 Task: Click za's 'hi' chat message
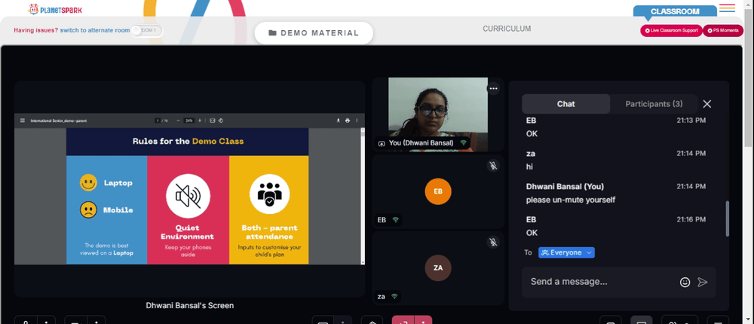point(529,167)
